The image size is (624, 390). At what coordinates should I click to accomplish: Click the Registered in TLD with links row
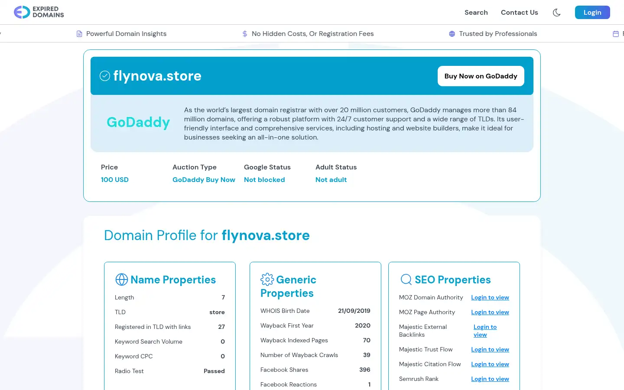170,327
